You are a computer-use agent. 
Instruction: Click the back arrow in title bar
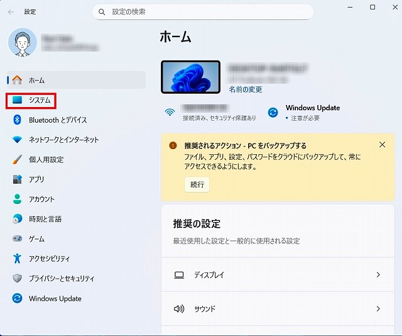pos(11,11)
